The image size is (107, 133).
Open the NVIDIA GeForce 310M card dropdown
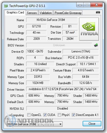[x=35, y=124]
